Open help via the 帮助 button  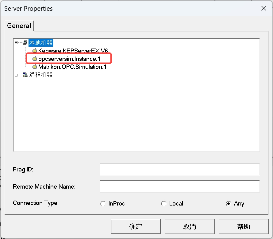pos(243,227)
